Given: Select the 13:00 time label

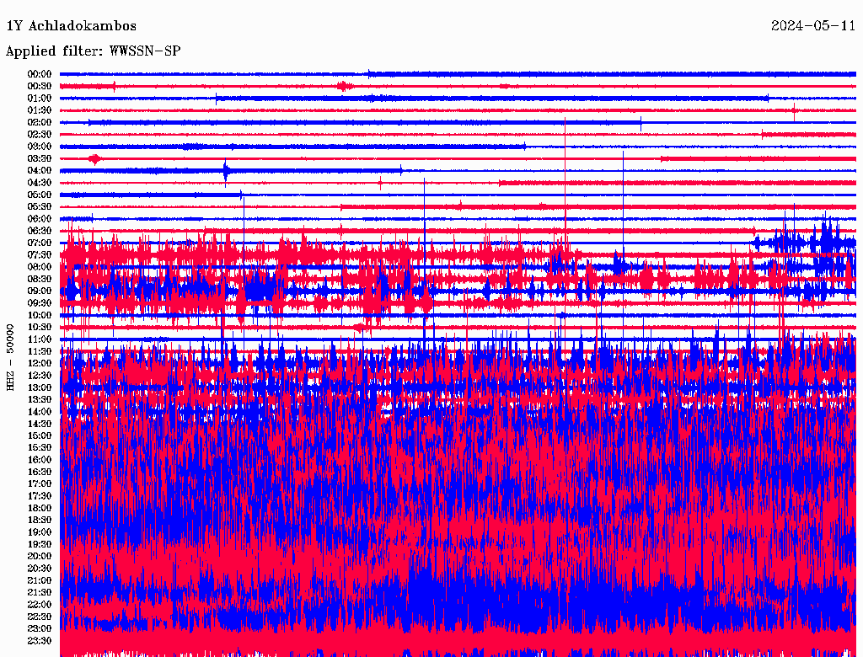Looking at the screenshot, I should pyautogui.click(x=40, y=387).
